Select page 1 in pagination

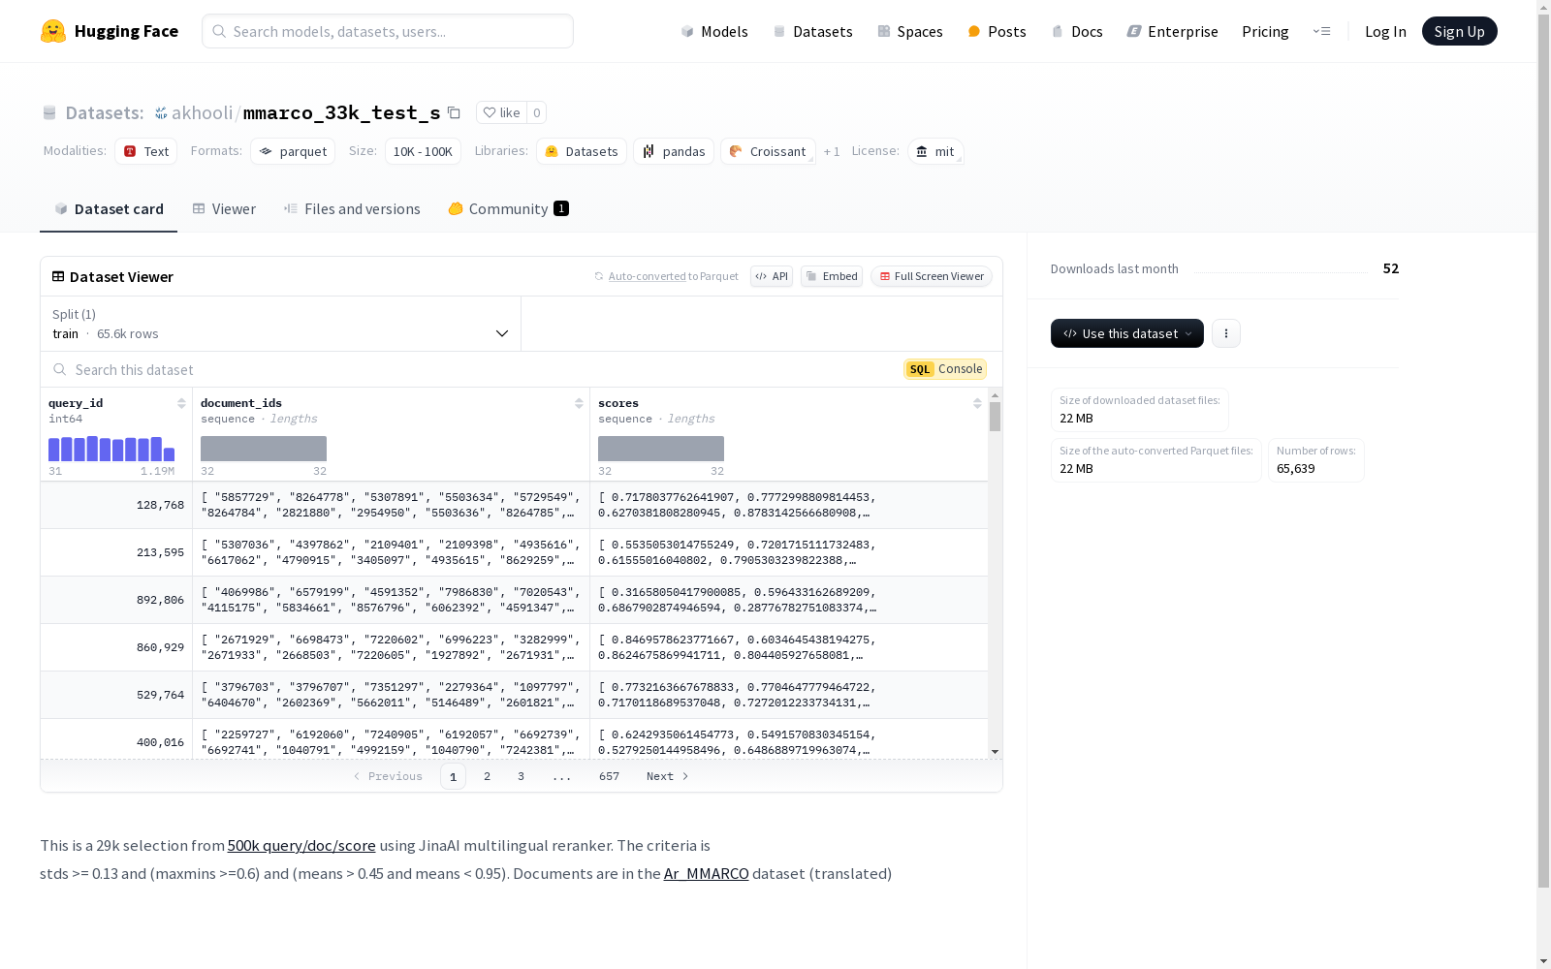click(453, 776)
